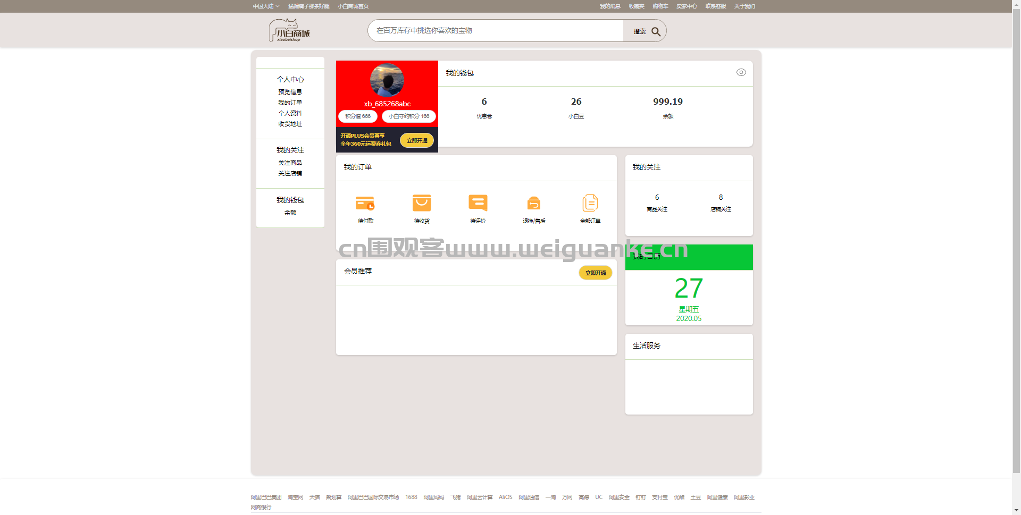This screenshot has height=515, width=1021.
Task: Click the 待付款 pending payment icon
Action: 365,203
